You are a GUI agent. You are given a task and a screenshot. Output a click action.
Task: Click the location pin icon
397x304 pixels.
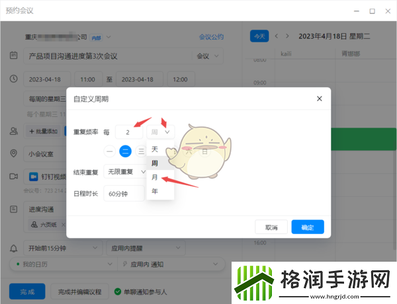coord(14,153)
